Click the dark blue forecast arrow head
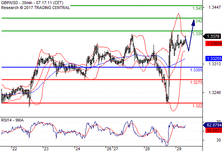Image resolution: width=222 pixels, height=151 pixels. click(x=193, y=23)
